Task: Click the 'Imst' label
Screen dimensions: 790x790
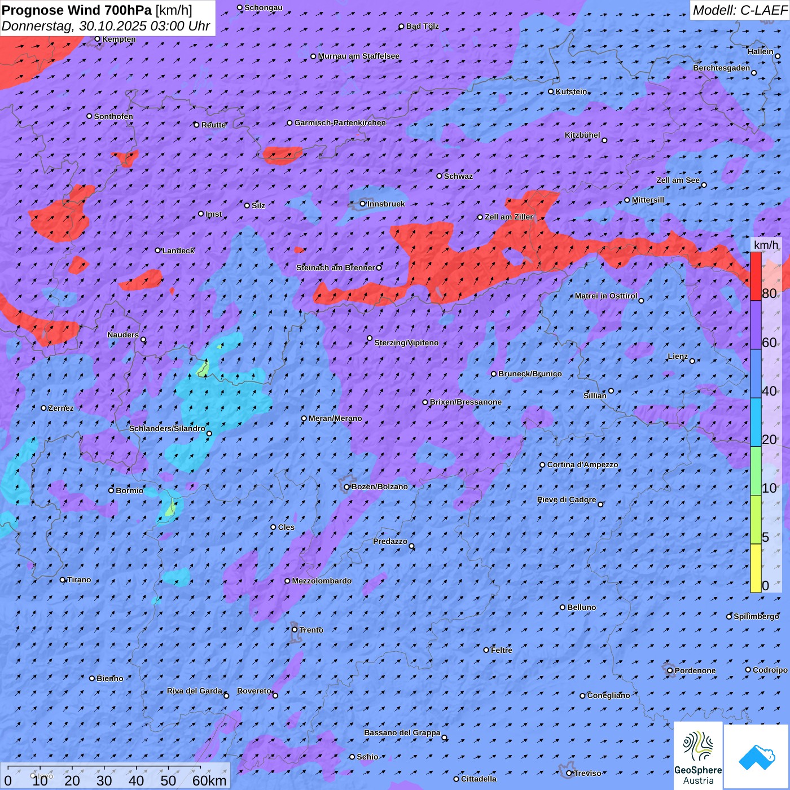Action: point(214,214)
